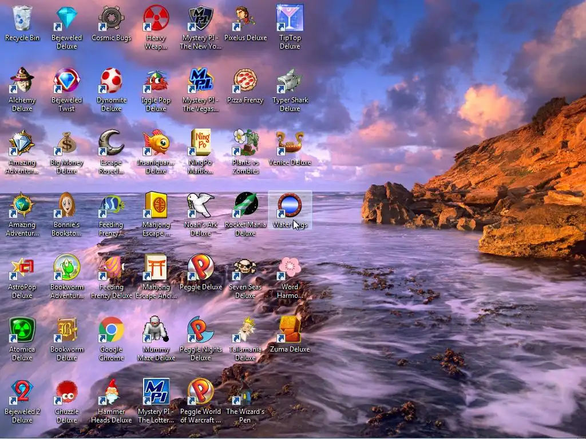The height and width of the screenshot is (439, 586).
Task: Launch Bonnie's Bookstore shortcut
Action: (66, 205)
